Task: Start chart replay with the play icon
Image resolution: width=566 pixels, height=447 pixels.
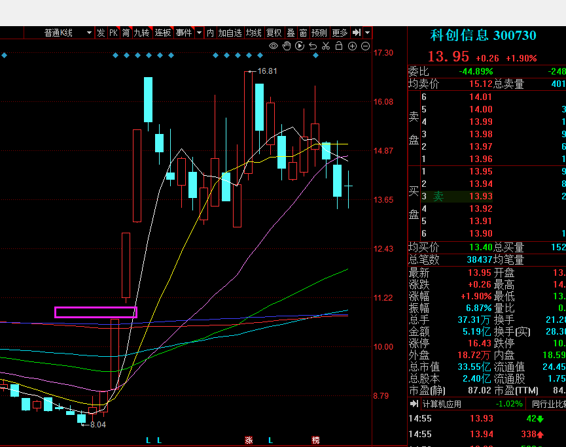Action: click(x=300, y=46)
